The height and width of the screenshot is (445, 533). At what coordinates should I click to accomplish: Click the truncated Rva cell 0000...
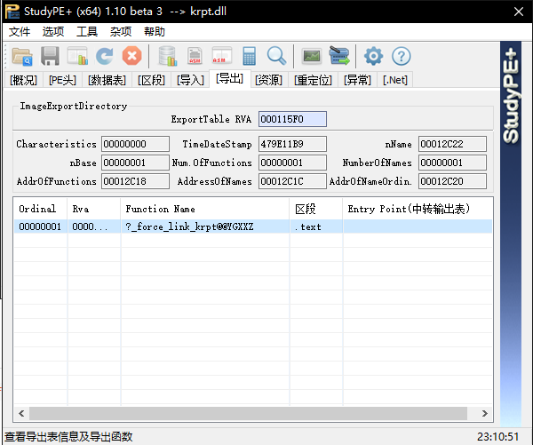click(x=94, y=226)
